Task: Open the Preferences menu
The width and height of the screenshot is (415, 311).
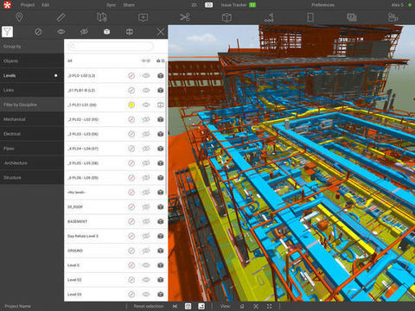Action: click(x=322, y=5)
